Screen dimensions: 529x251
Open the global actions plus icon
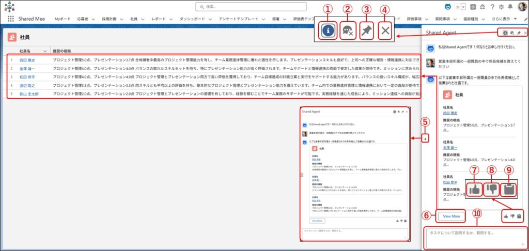point(473,6)
